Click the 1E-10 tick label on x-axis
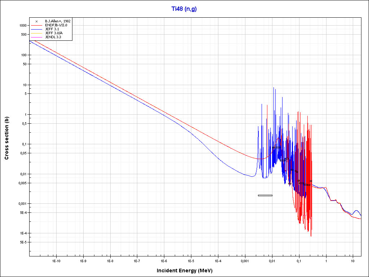This screenshot has width=369, height=277. (x=56, y=260)
